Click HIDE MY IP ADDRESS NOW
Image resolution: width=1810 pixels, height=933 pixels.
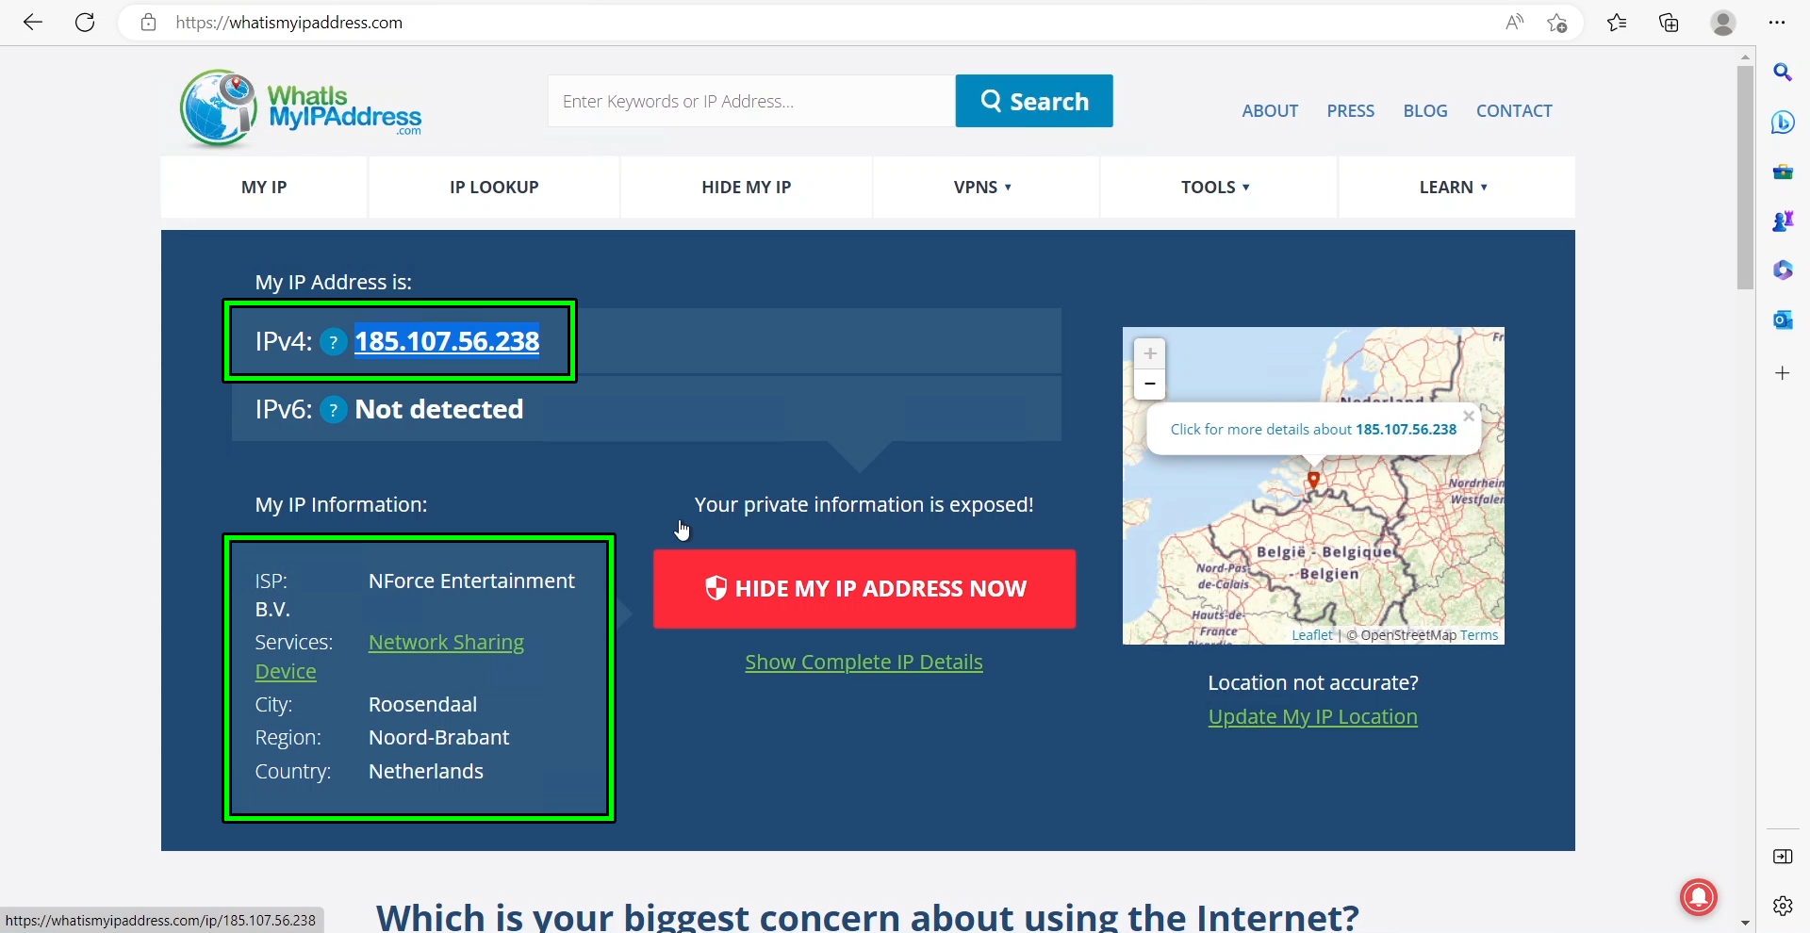tap(864, 588)
